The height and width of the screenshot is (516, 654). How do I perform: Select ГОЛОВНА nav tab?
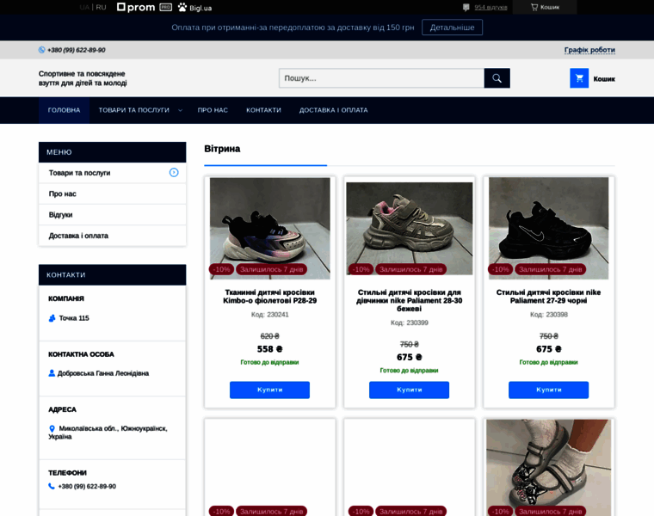coord(64,110)
